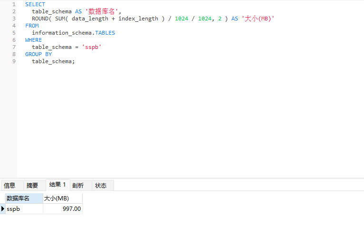This screenshot has width=364, height=236.
Task: Switch to the 剖析 tab
Action: 81,185
